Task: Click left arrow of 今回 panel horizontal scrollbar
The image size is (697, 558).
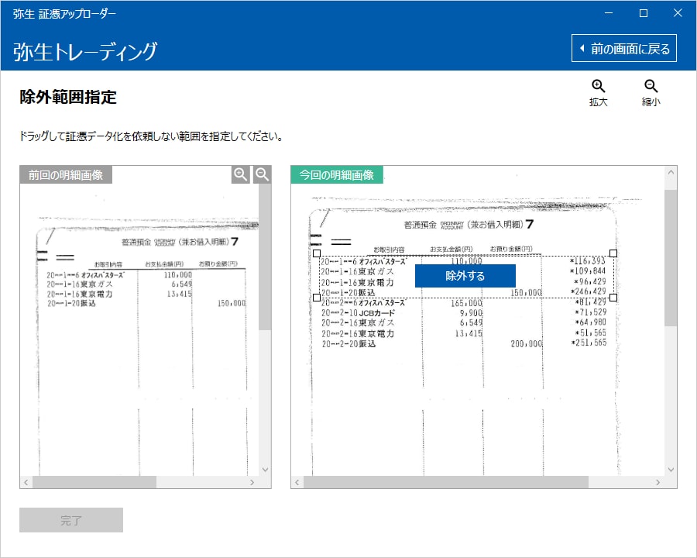Action: (297, 482)
